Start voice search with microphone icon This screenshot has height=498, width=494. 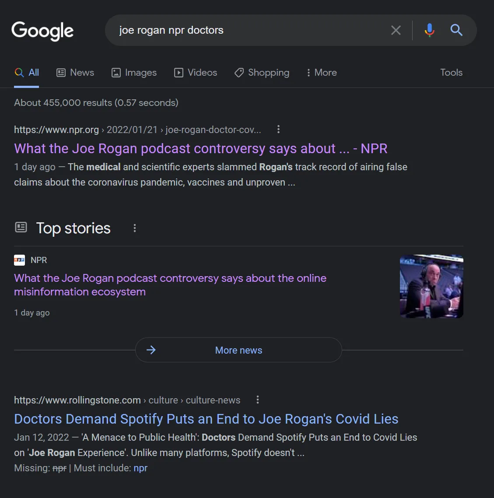tap(429, 30)
